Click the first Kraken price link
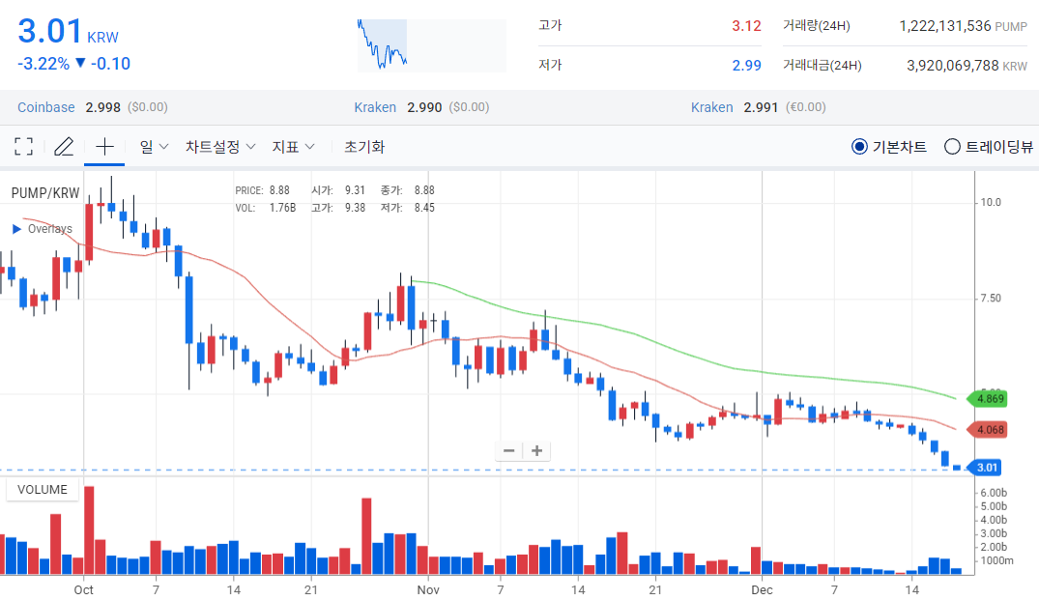Viewport: 1039px width, 601px height. pos(375,107)
